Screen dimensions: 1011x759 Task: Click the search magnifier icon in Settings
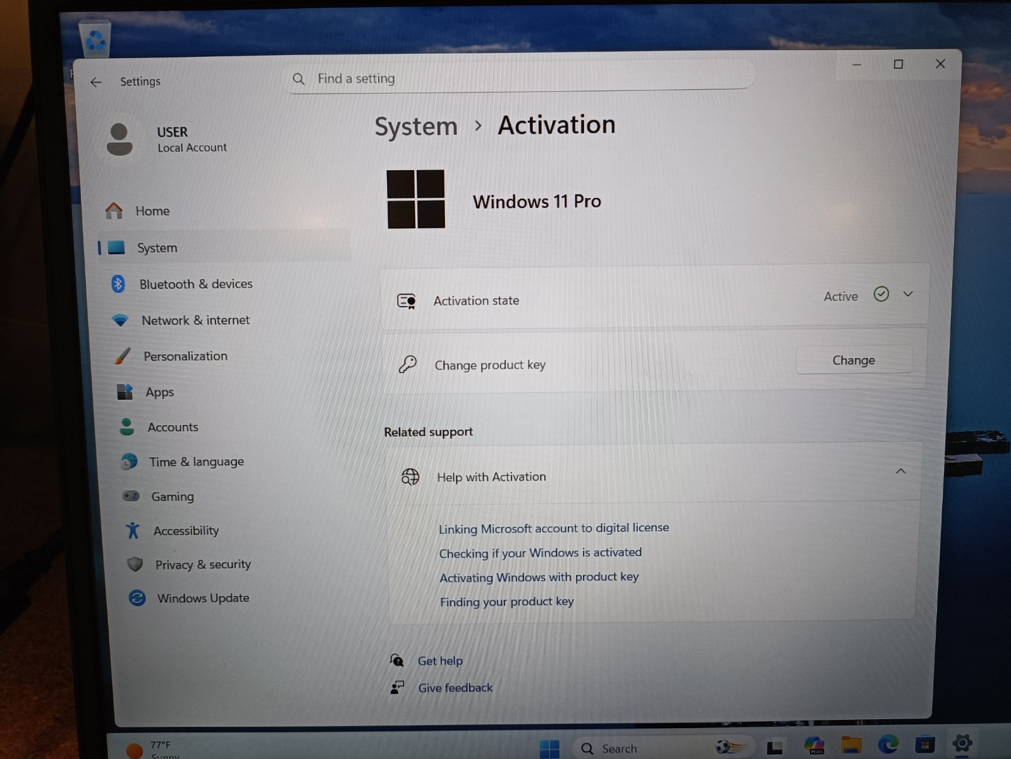(299, 79)
